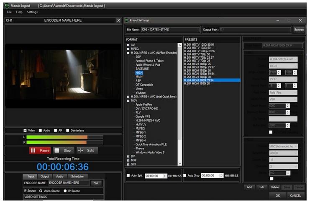Open the Settings menu

(x=32, y=12)
